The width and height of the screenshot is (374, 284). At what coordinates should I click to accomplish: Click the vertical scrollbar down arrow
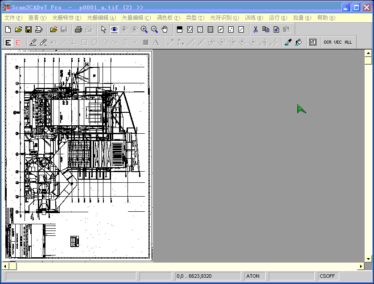[x=368, y=259]
